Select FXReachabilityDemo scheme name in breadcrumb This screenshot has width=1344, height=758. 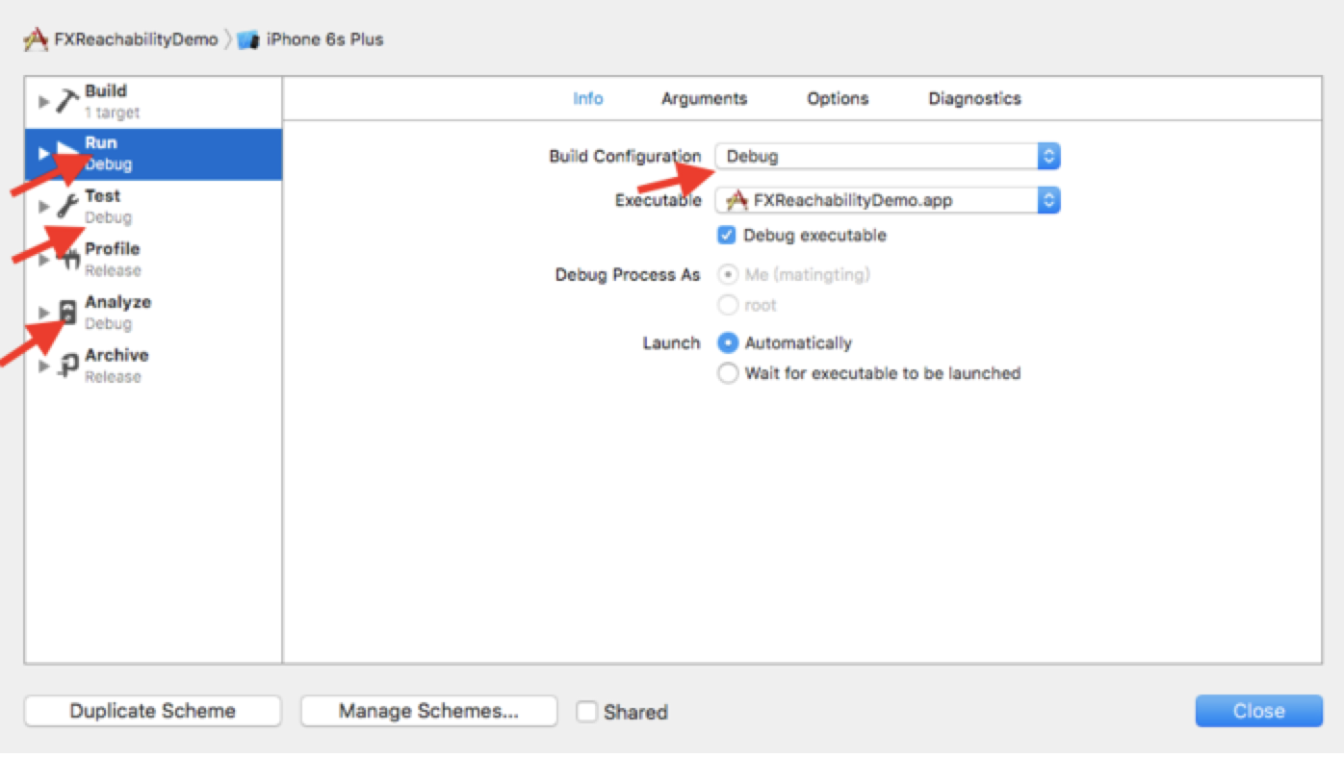click(136, 39)
